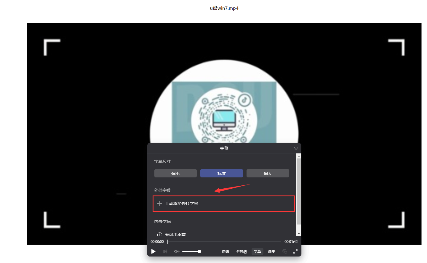This screenshot has height=263, width=427.
Task: Click the plus icon beside 手动添加外挂字幕
Action: pos(160,203)
